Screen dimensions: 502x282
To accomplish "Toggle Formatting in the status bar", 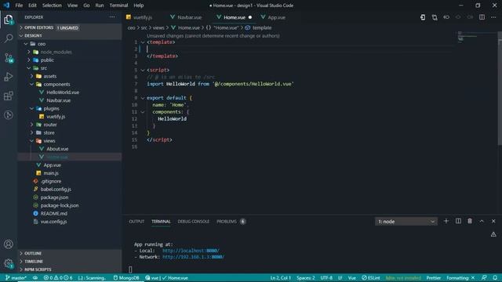I will pyautogui.click(x=460, y=278).
